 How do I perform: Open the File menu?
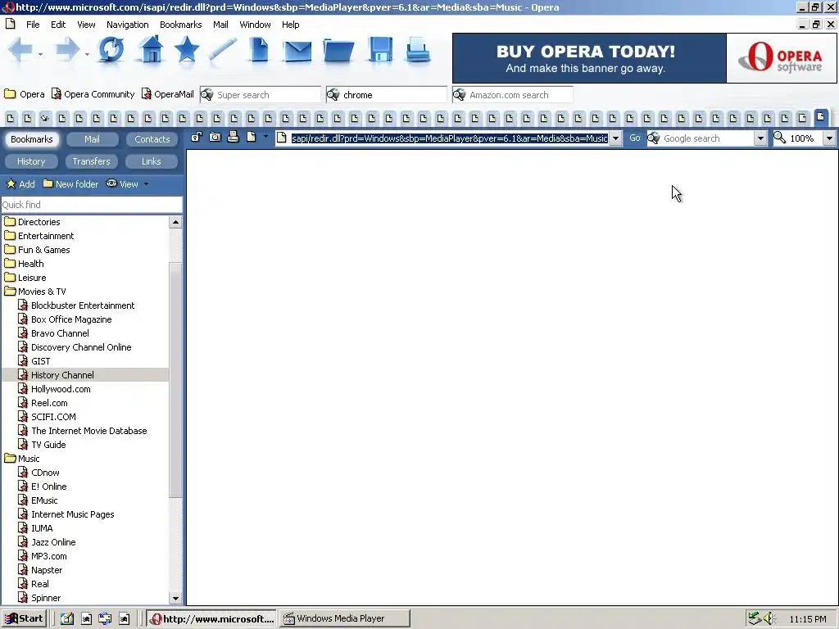tap(33, 25)
